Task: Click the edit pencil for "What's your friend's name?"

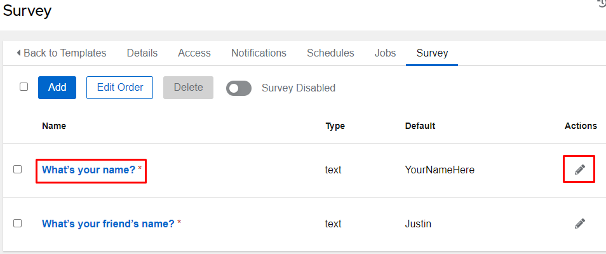Action: click(x=579, y=224)
